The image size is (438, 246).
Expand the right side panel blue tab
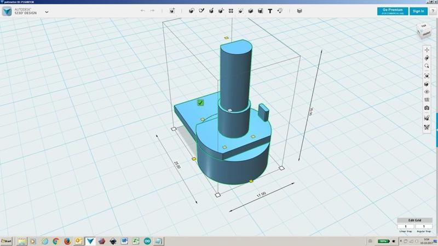click(x=436, y=130)
